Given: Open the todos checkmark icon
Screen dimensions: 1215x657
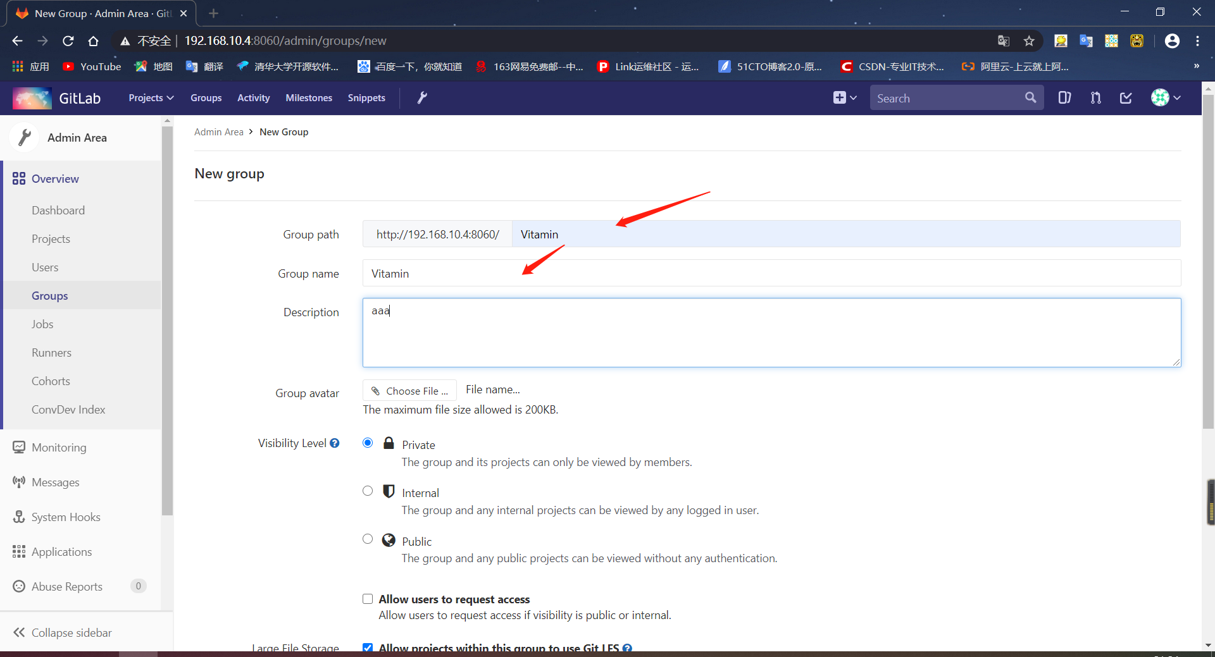Looking at the screenshot, I should coord(1126,98).
